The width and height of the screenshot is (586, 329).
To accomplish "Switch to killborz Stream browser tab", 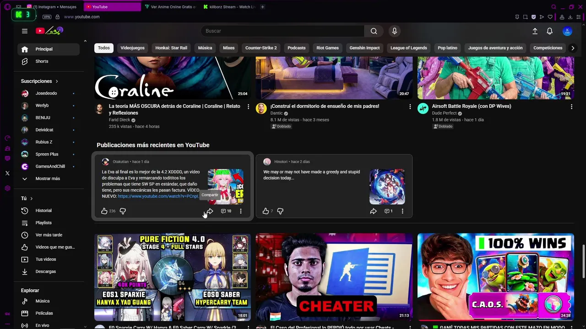I will click(230, 7).
